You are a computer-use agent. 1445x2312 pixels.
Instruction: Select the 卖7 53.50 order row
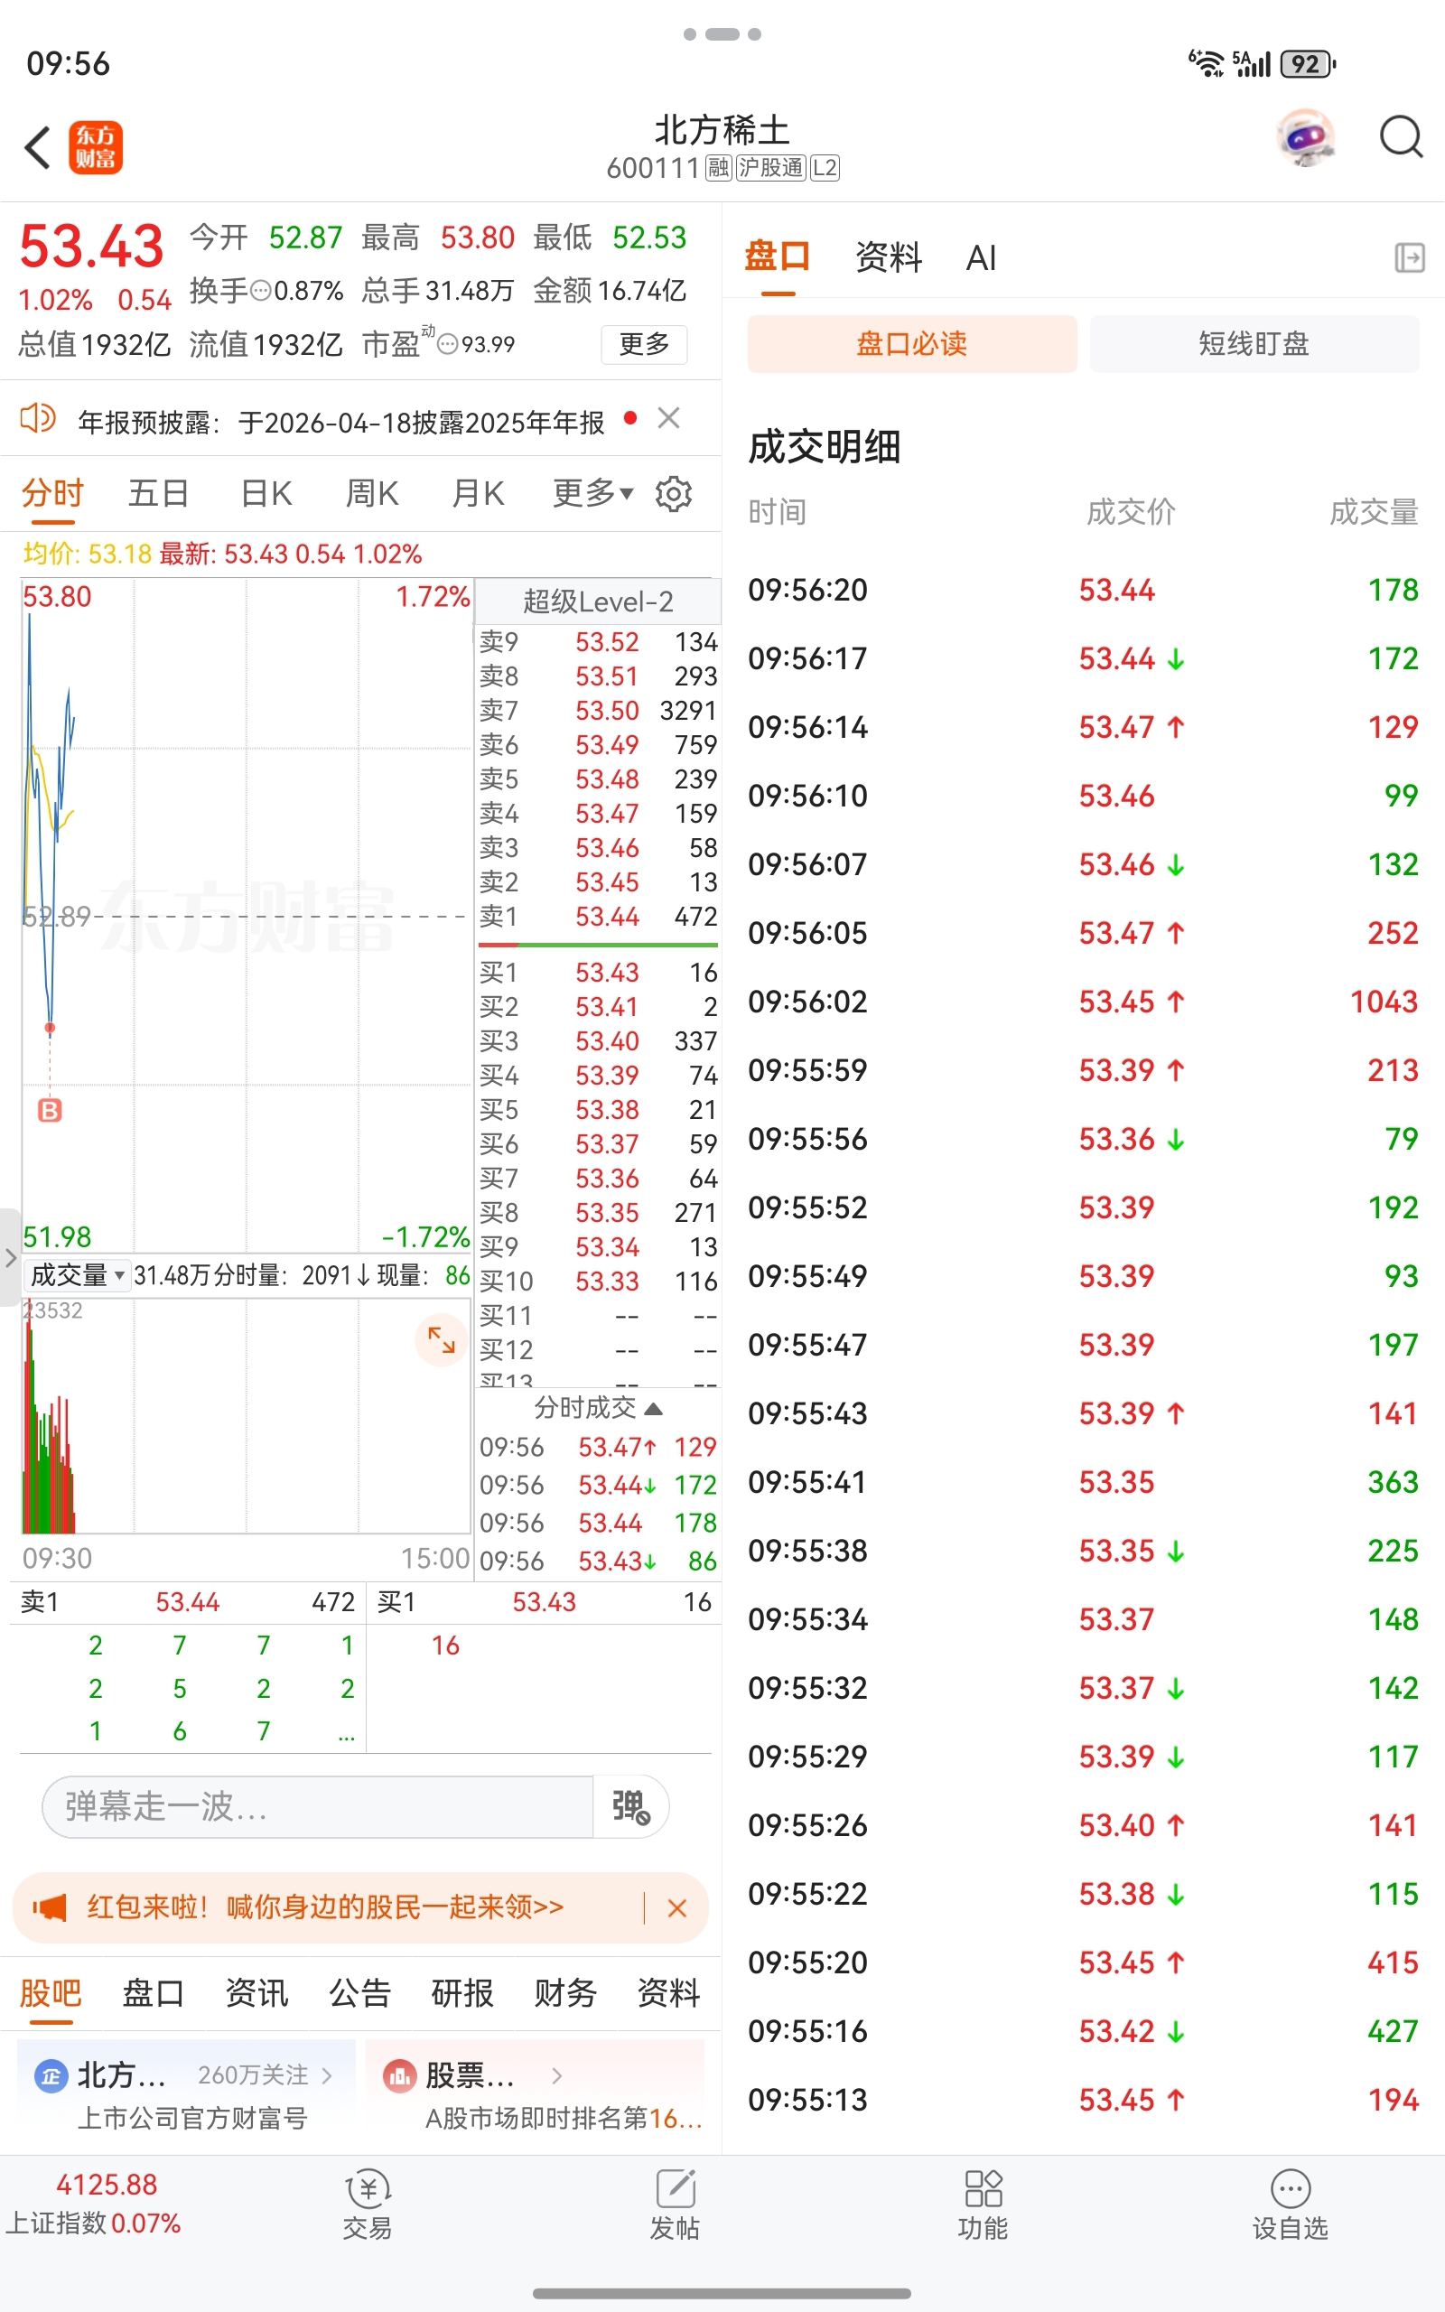598,711
